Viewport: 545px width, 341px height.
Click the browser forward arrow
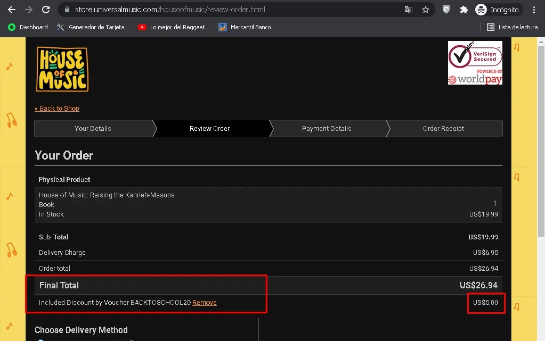tap(28, 10)
